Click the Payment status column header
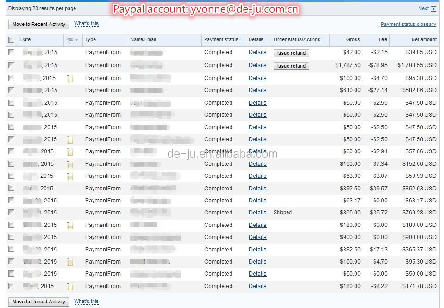Image resolution: width=444 pixels, height=308 pixels. [221, 40]
